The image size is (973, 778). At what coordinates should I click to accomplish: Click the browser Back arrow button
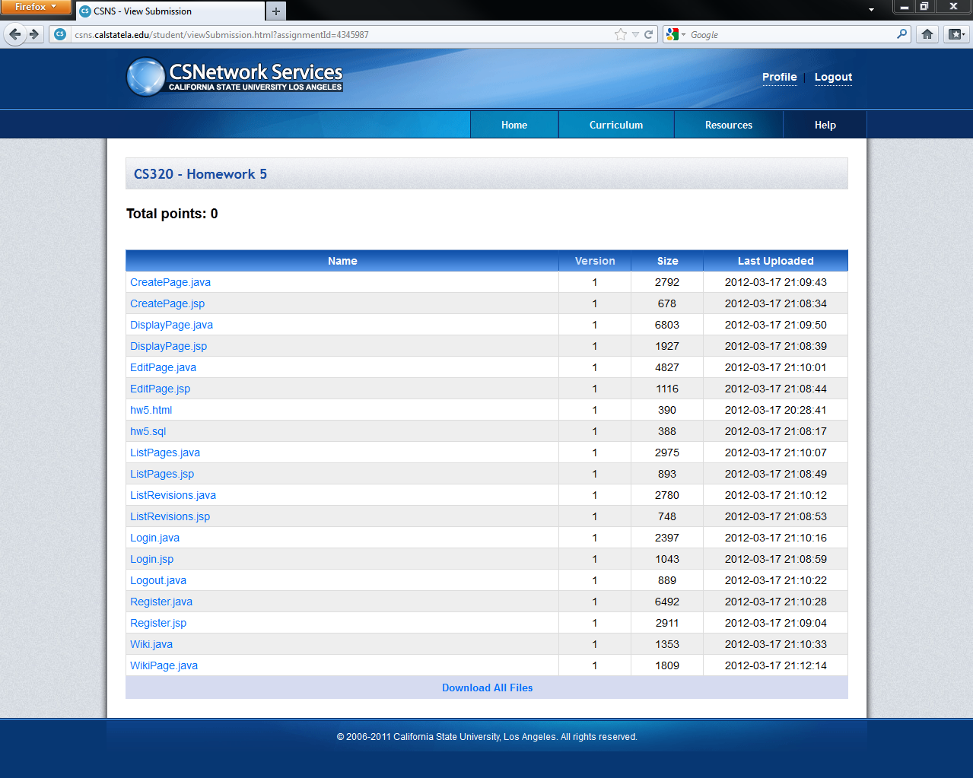click(15, 34)
